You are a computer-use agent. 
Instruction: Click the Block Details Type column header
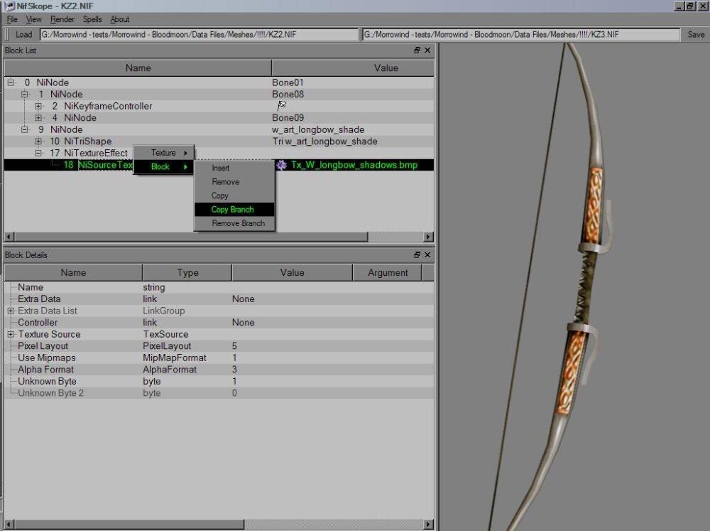pos(187,272)
